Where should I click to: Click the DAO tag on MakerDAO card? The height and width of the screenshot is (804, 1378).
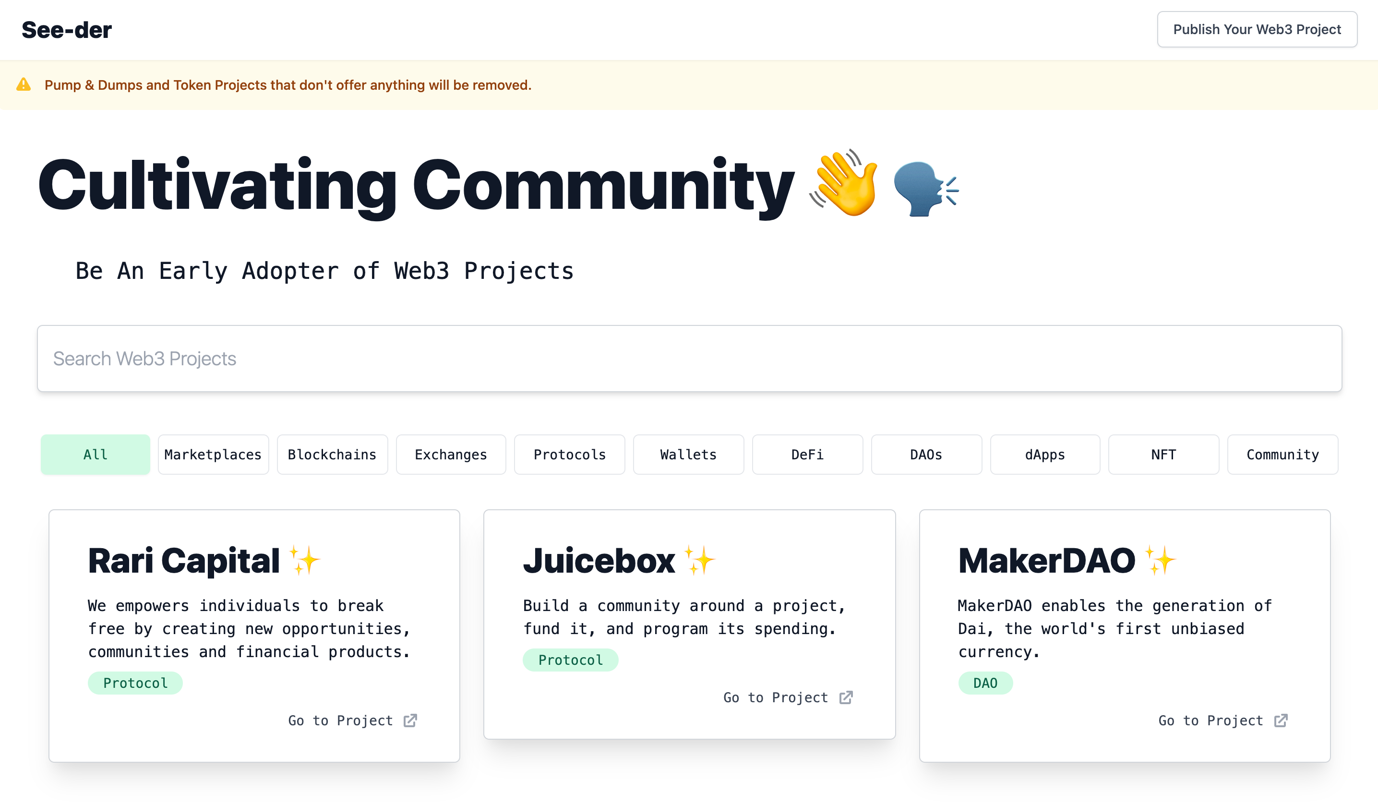tap(985, 683)
